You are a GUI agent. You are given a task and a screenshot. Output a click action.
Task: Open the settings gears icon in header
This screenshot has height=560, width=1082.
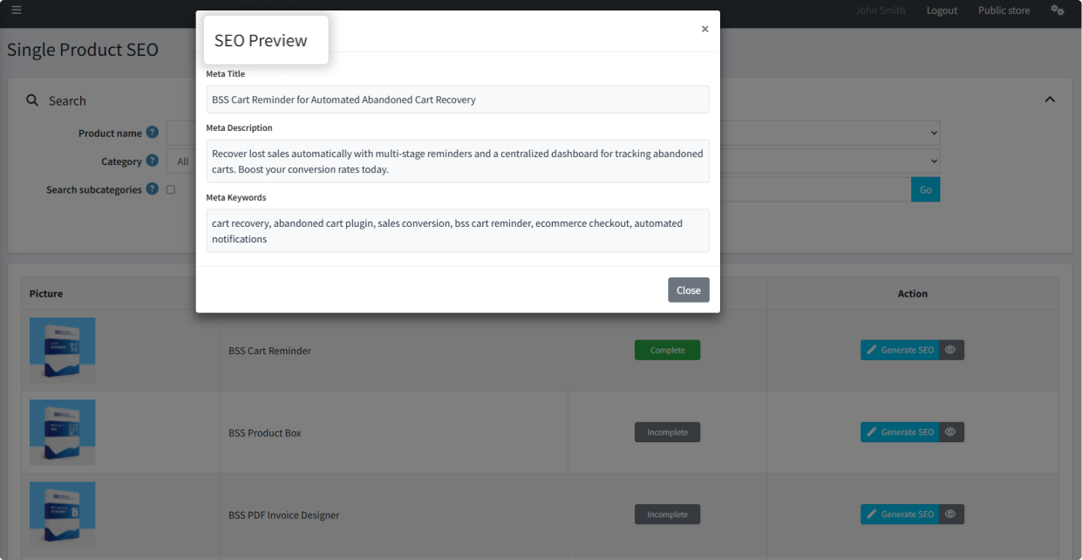[1058, 10]
